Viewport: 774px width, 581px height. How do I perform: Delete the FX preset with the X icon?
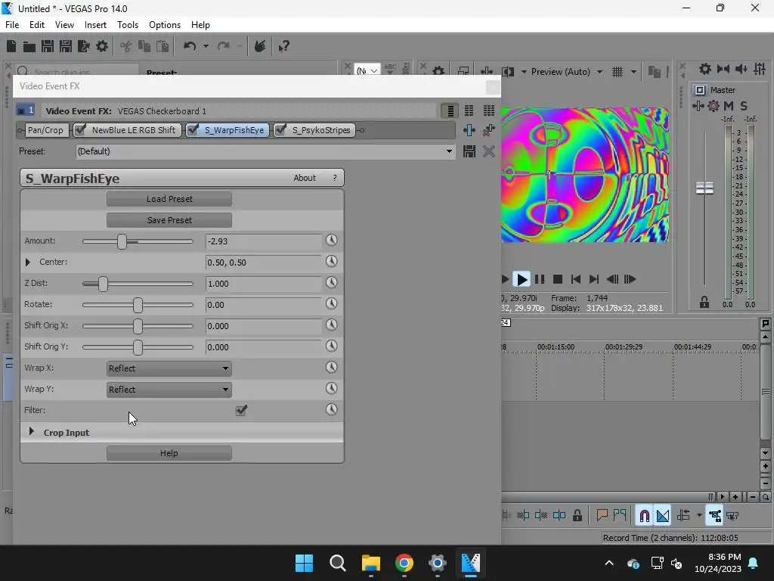click(x=489, y=151)
